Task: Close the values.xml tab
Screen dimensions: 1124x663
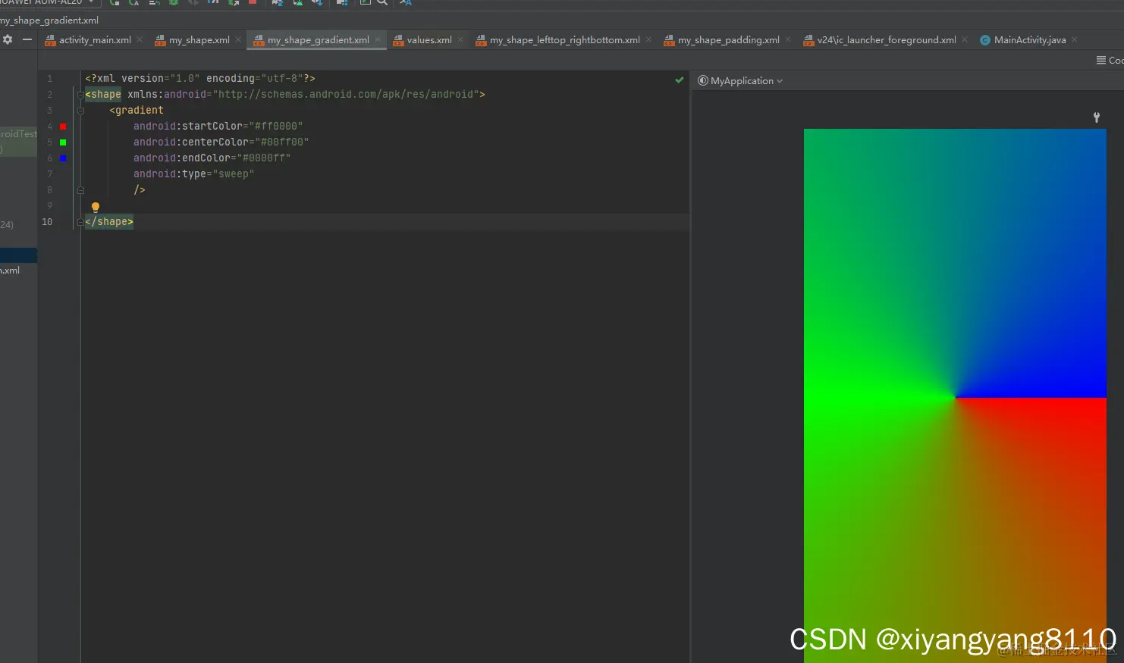Action: point(460,39)
